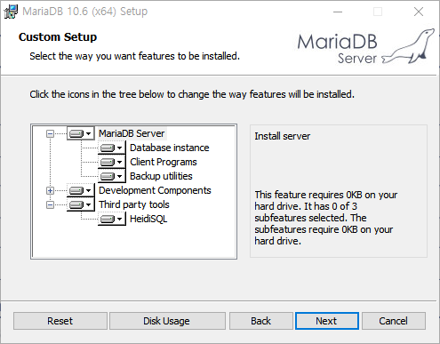Select the Database instance tree item label
Screen dimensions: 440x344
[170, 148]
